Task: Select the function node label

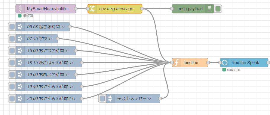Action: [x=191, y=63]
